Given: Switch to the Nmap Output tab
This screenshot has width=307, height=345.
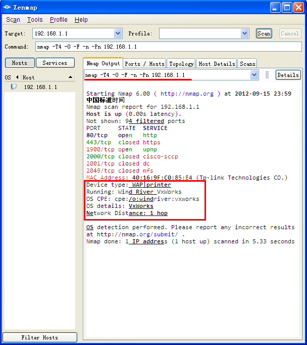Looking at the screenshot, I should [x=103, y=63].
